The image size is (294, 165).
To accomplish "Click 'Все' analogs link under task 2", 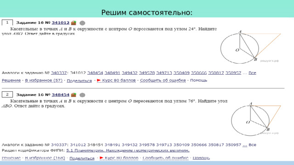I will 252,145.
